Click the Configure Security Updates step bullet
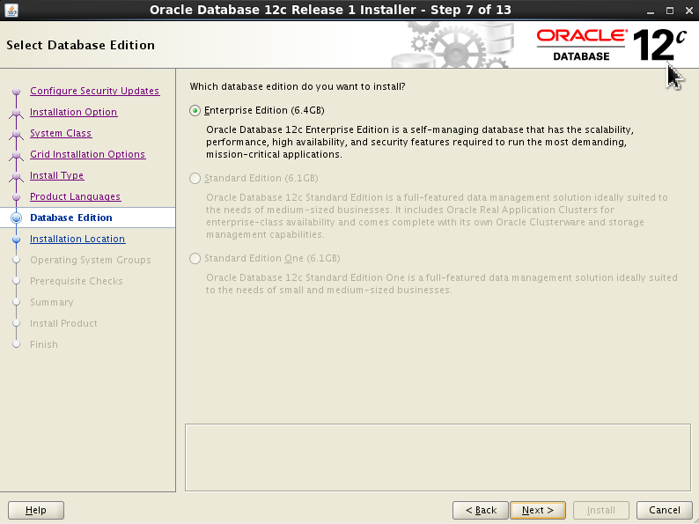The image size is (699, 524). click(17, 91)
